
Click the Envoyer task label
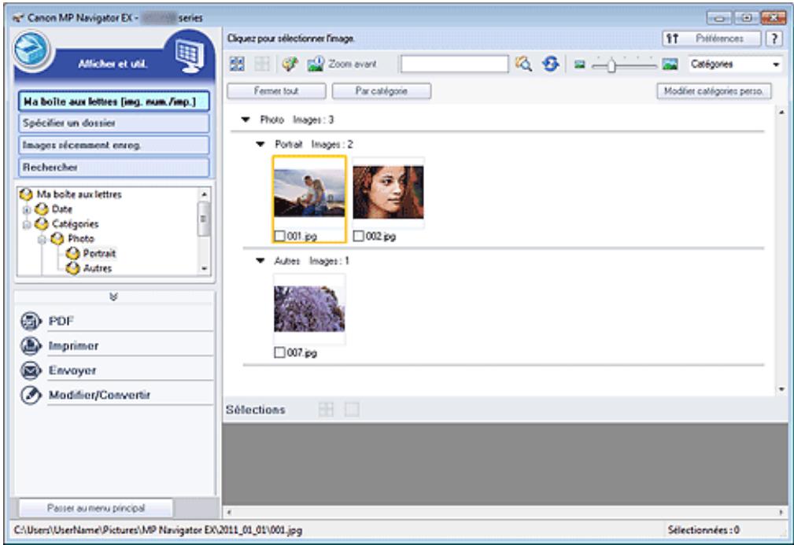pyautogui.click(x=72, y=370)
